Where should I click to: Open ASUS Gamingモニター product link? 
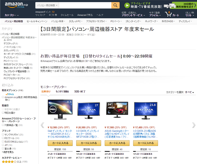click(117, 134)
